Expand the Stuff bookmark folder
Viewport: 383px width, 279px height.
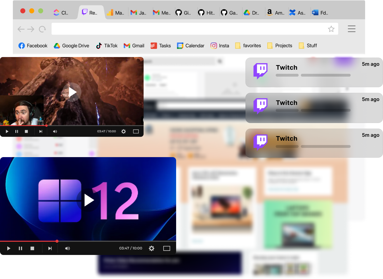point(308,46)
